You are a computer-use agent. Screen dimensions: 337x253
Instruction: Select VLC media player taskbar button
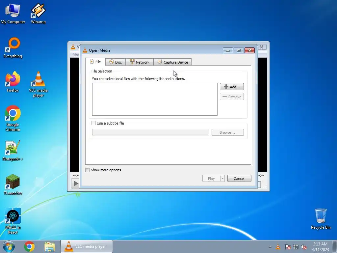coord(87,246)
